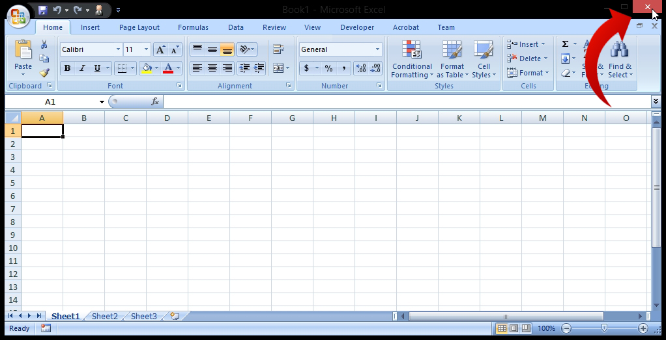Decrease decimal places
Viewport: 666px width, 340px height.
coord(375,68)
